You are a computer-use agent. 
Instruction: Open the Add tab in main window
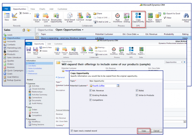51,9
